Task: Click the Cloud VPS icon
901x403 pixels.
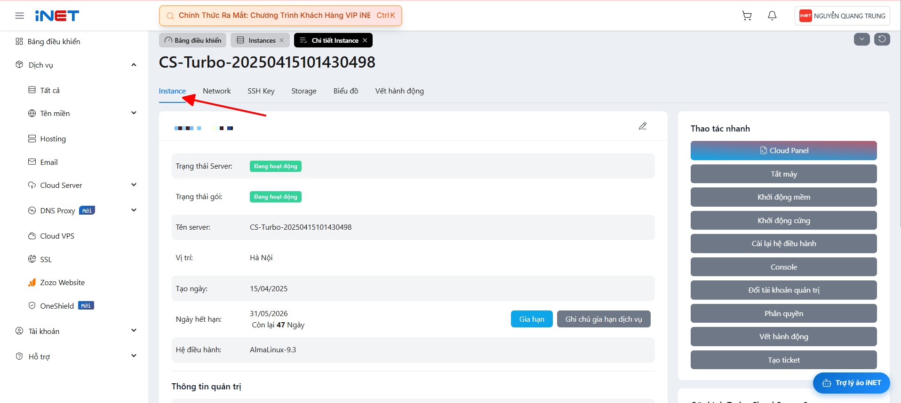Action: (x=32, y=236)
